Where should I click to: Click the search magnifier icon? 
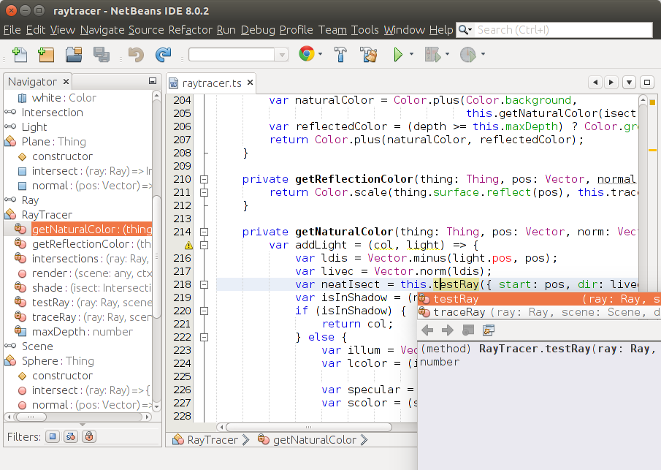pyautogui.click(x=463, y=29)
